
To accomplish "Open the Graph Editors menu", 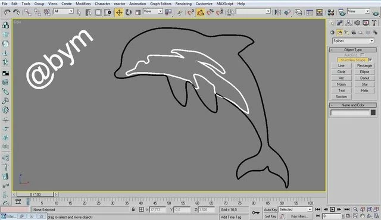I will click(x=161, y=4).
